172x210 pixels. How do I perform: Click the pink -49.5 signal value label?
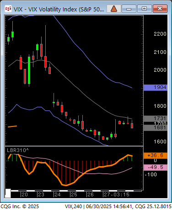[x=156, y=168]
